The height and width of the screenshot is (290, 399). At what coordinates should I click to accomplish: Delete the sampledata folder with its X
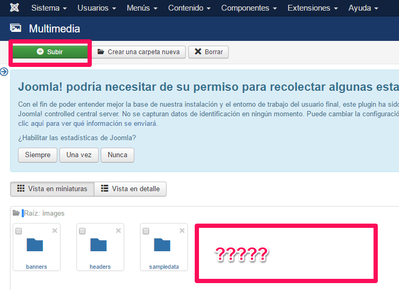pyautogui.click(x=182, y=231)
